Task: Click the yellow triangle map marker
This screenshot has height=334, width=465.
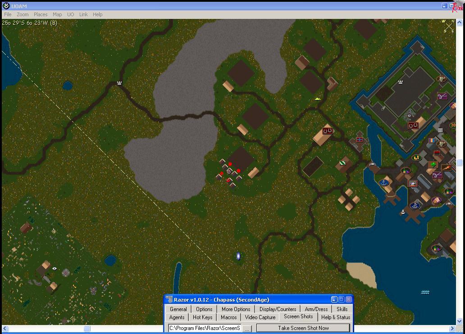Action: [318, 99]
